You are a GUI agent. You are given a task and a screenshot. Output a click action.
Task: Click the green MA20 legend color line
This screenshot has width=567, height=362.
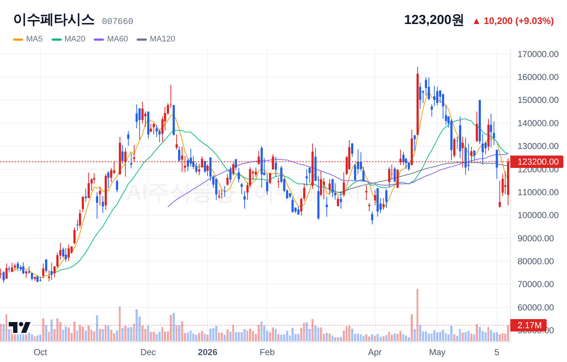coord(57,39)
